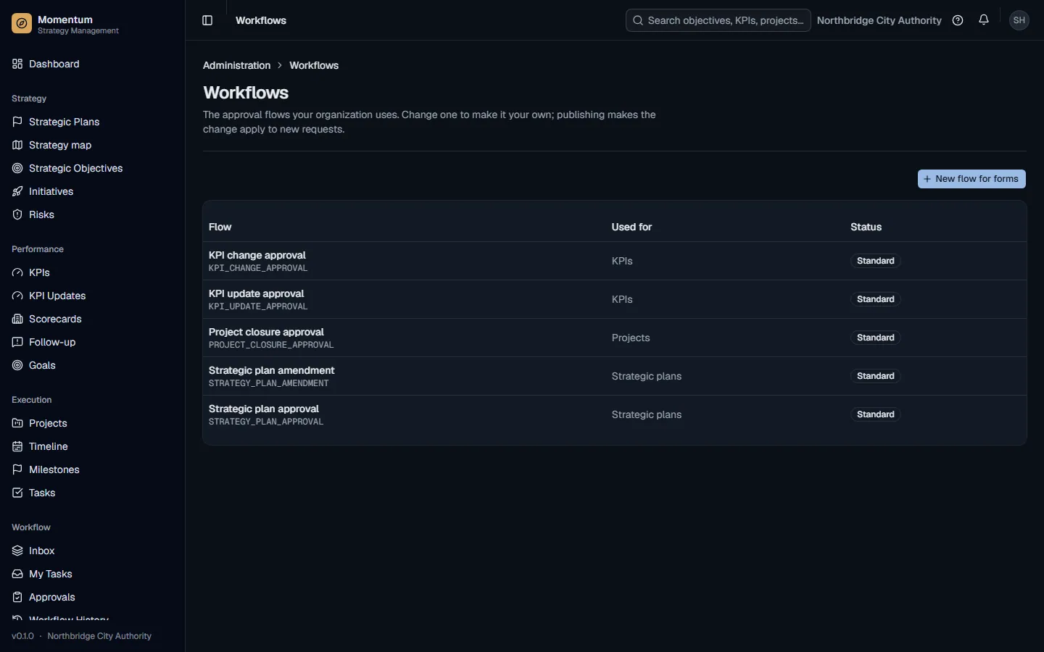Click the Strategy map icon
Viewport: 1044px width, 652px height.
[x=17, y=145]
